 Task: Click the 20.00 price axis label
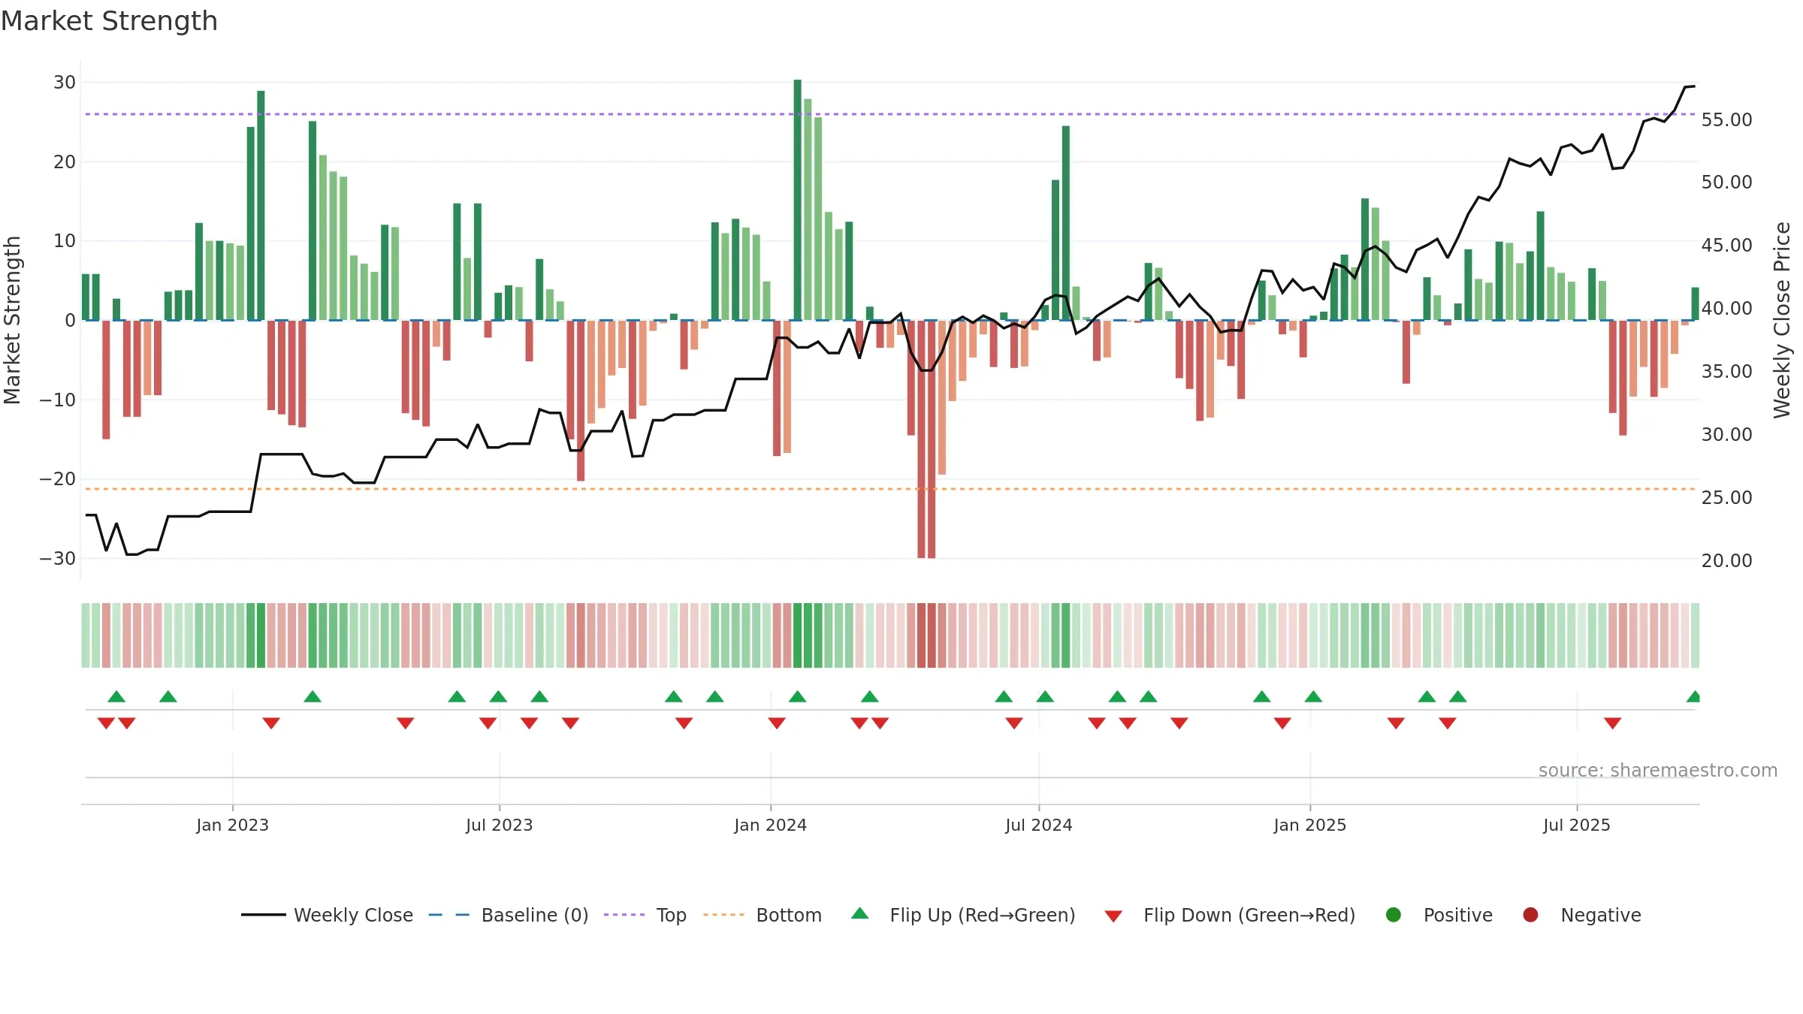pyautogui.click(x=1726, y=560)
